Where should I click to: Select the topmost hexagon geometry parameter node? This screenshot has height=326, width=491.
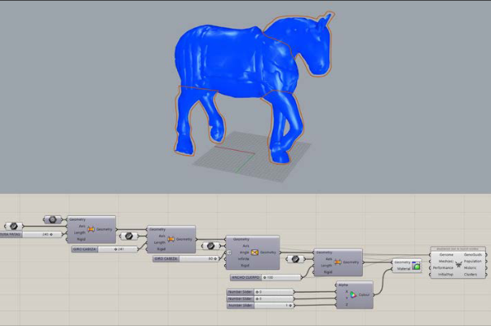point(52,219)
